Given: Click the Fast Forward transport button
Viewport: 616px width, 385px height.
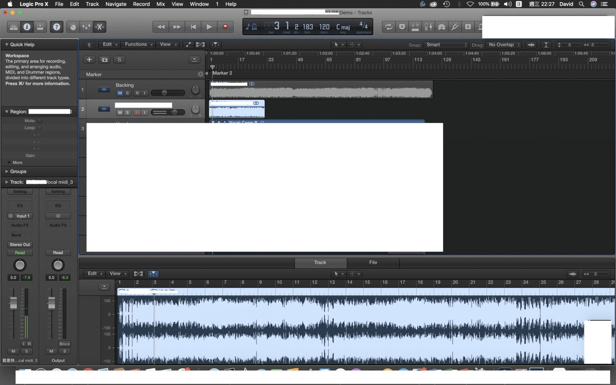Looking at the screenshot, I should 177,27.
